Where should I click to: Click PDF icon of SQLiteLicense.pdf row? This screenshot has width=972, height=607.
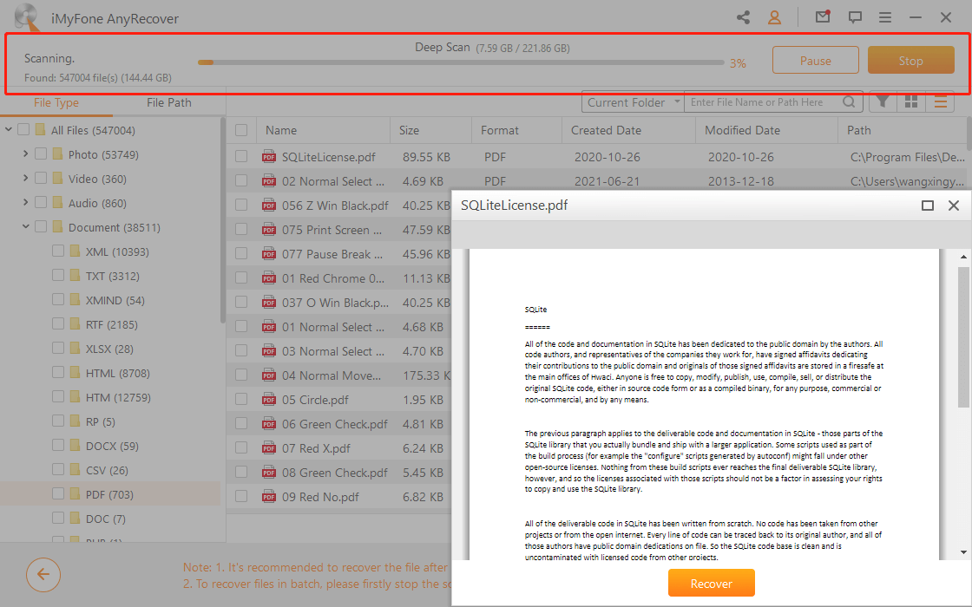click(269, 157)
